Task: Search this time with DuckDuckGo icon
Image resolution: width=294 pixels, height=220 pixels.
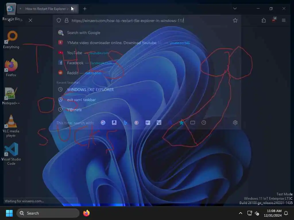Action: pyautogui.click(x=136, y=123)
